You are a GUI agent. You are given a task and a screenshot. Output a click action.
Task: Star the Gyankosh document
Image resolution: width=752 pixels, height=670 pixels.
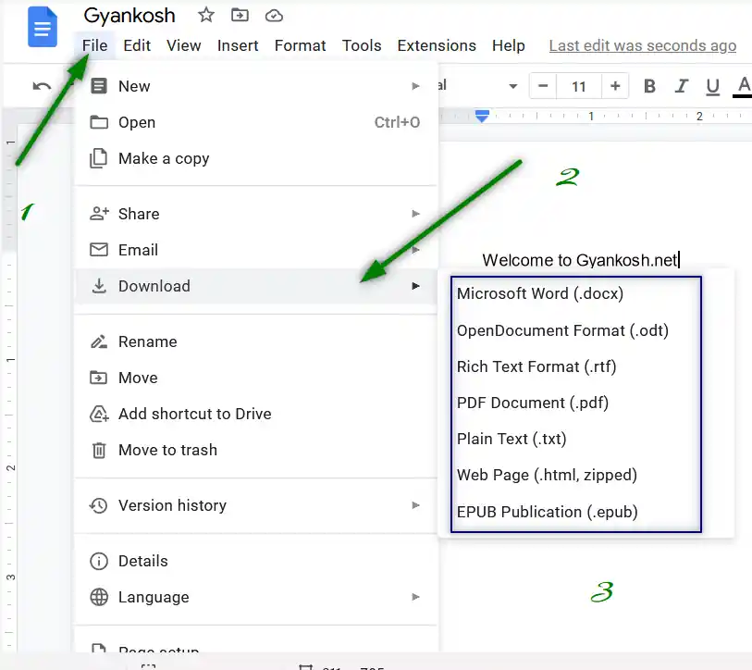(206, 16)
